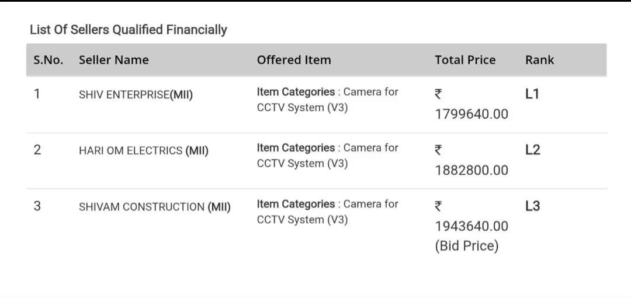631x303 pixels.
Task: Click the Rank column header
Action: pos(539,60)
